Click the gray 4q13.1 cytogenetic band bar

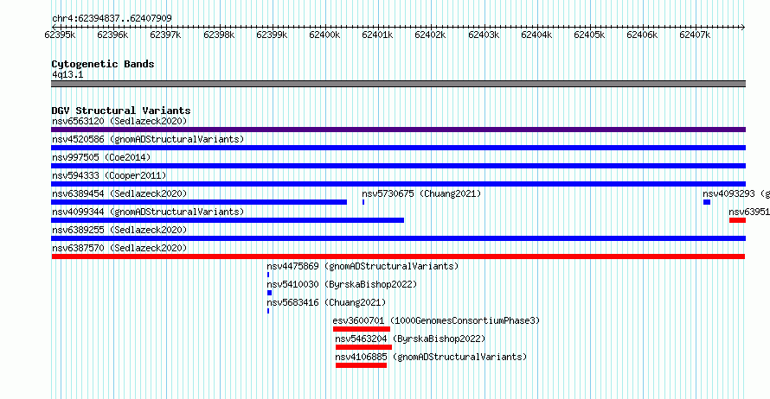coord(398,84)
